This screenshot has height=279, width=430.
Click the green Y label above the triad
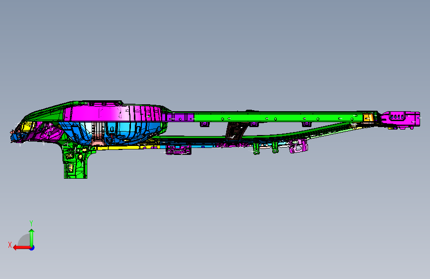(x=31, y=223)
